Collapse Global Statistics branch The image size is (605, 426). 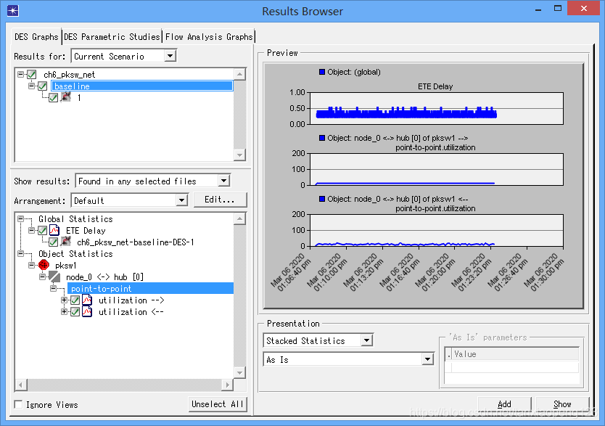(x=21, y=218)
